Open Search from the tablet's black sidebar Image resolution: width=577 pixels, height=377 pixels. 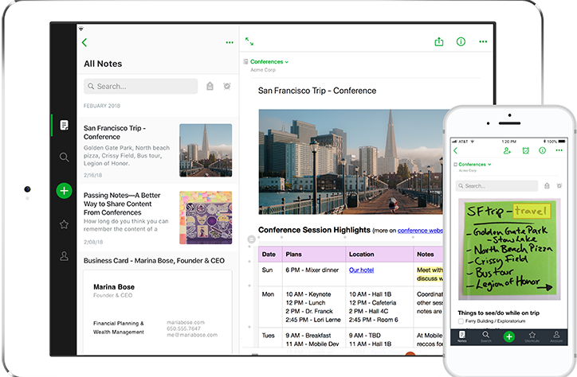(x=64, y=157)
